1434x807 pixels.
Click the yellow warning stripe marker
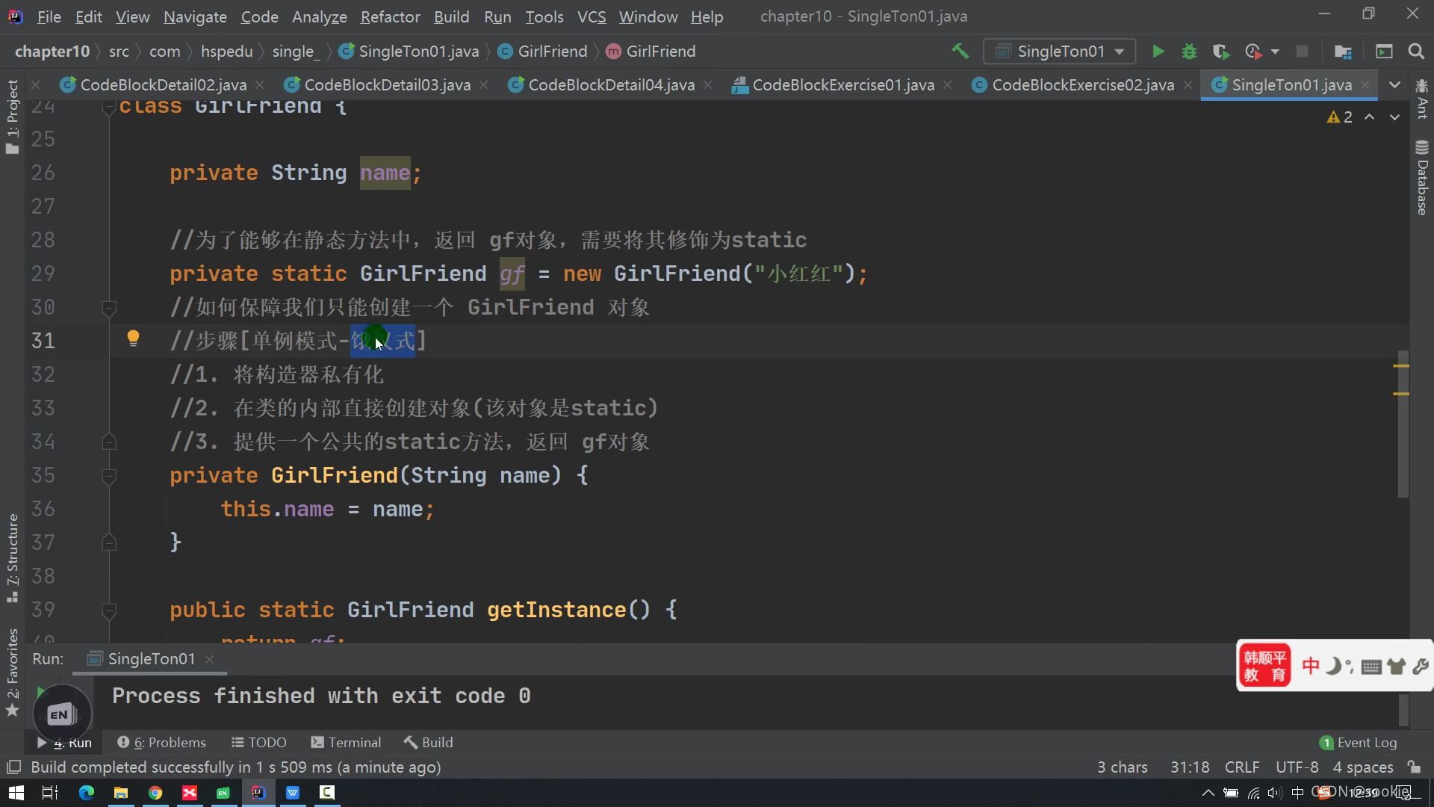pyautogui.click(x=1400, y=366)
